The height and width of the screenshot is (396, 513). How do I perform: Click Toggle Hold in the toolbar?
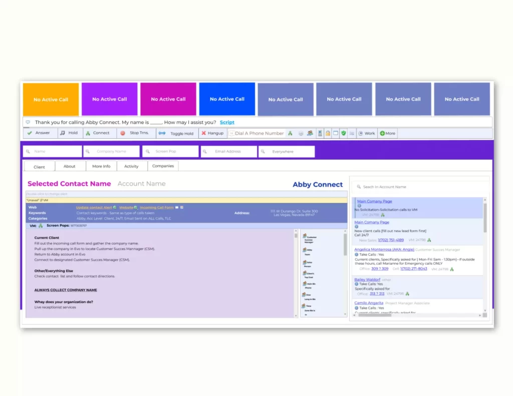pos(176,133)
